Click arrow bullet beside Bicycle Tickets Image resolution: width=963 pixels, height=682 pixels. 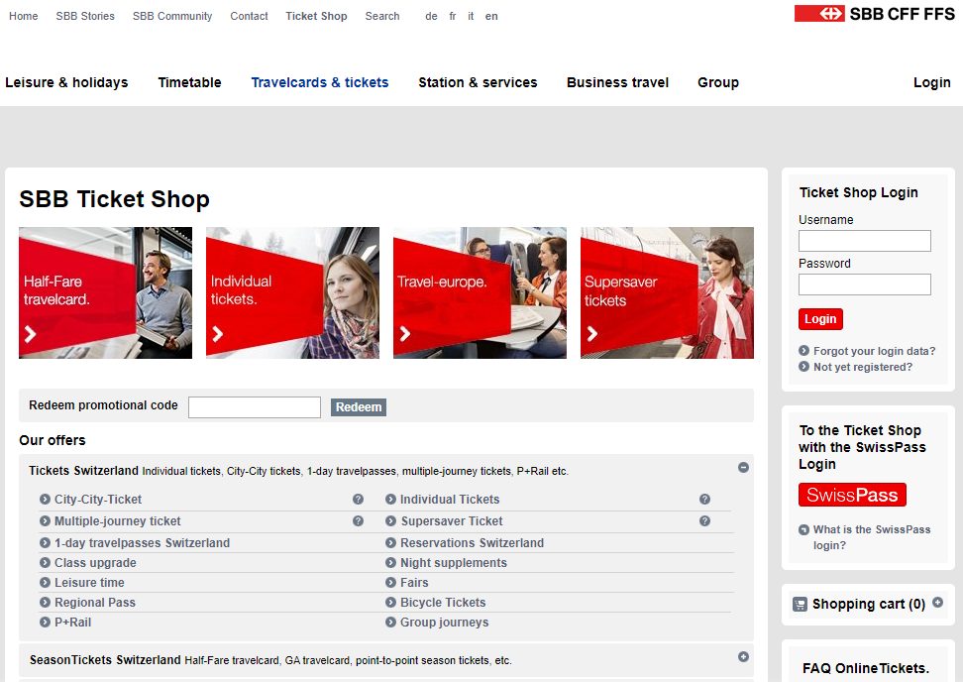(x=390, y=603)
